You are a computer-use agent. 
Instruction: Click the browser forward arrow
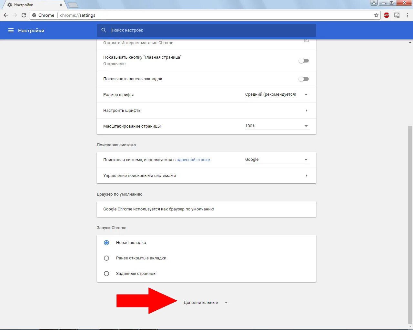click(x=15, y=15)
